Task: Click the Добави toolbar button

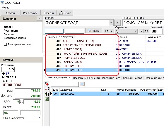Action: click(10, 13)
